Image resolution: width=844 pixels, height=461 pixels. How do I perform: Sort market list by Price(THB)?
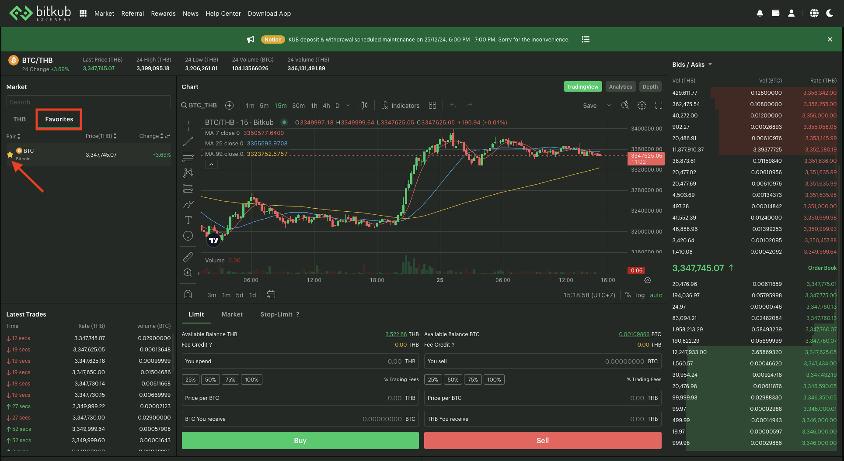101,136
